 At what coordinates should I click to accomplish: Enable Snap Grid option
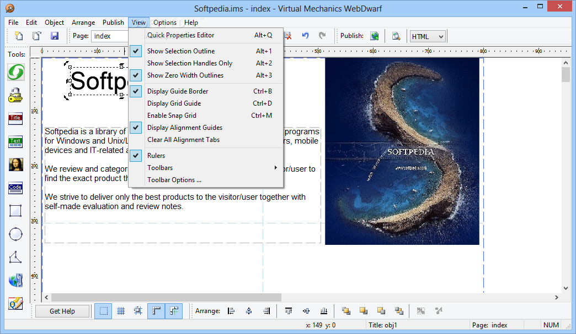(x=206, y=116)
